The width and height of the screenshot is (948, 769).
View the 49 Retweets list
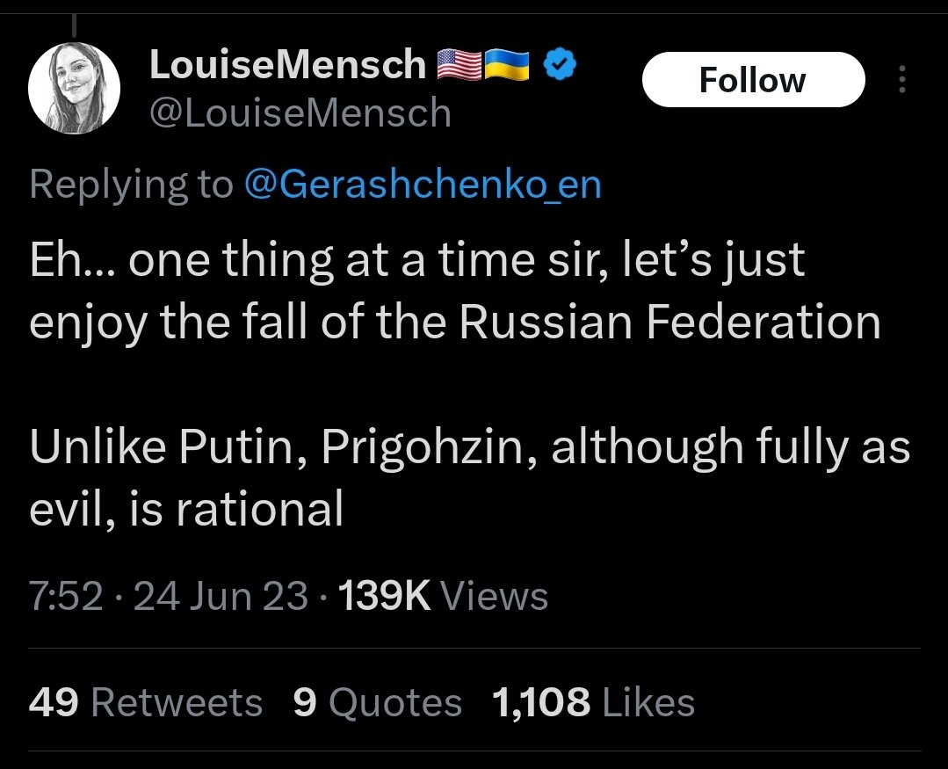point(145,703)
